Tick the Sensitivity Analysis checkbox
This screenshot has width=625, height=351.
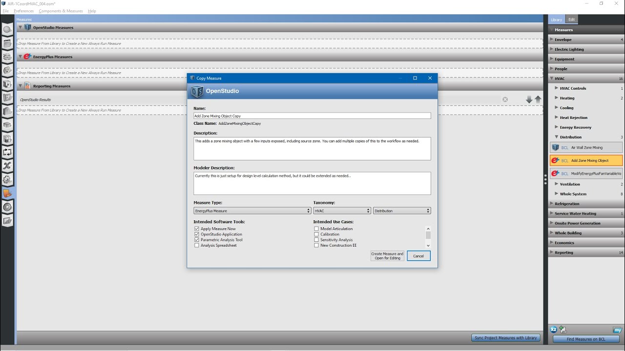pyautogui.click(x=316, y=240)
